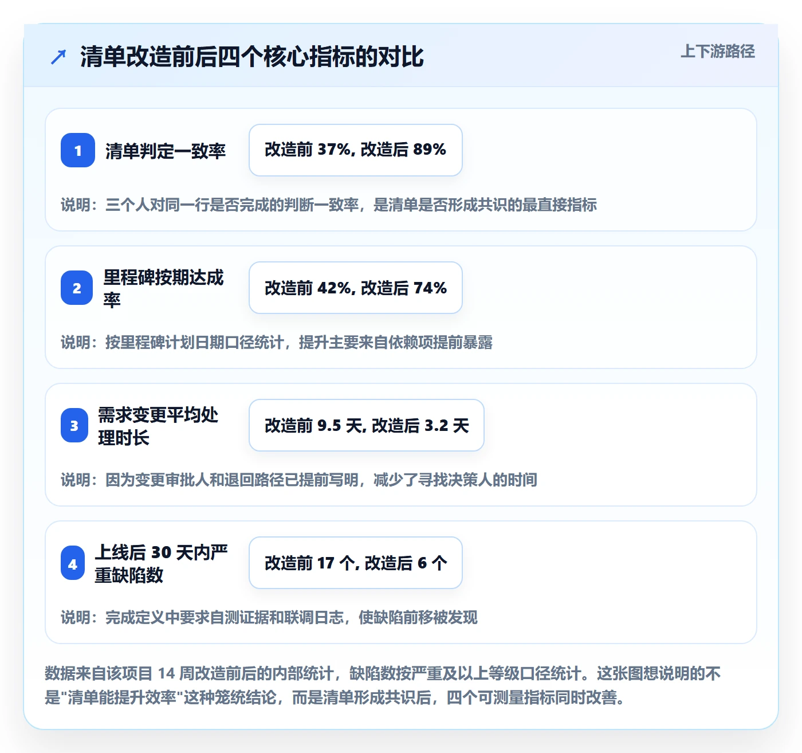This screenshot has width=802, height=753.
Task: Select the 里程碑按期达成率 metric title
Action: coord(164,288)
